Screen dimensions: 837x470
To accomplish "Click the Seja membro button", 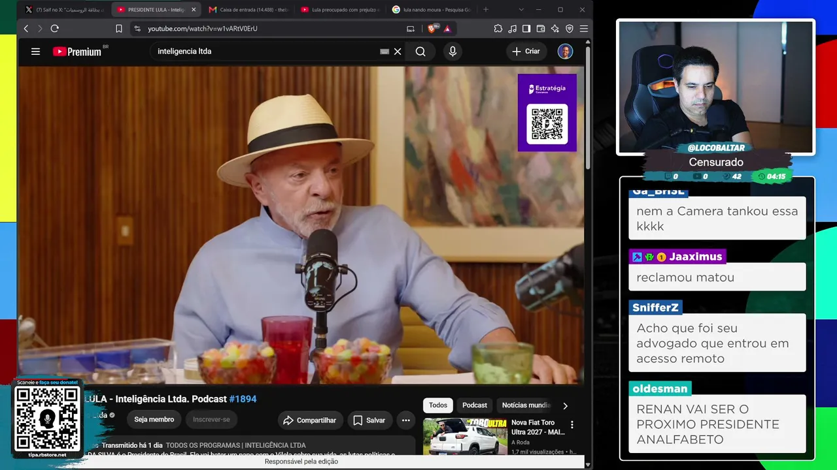I will pyautogui.click(x=154, y=420).
